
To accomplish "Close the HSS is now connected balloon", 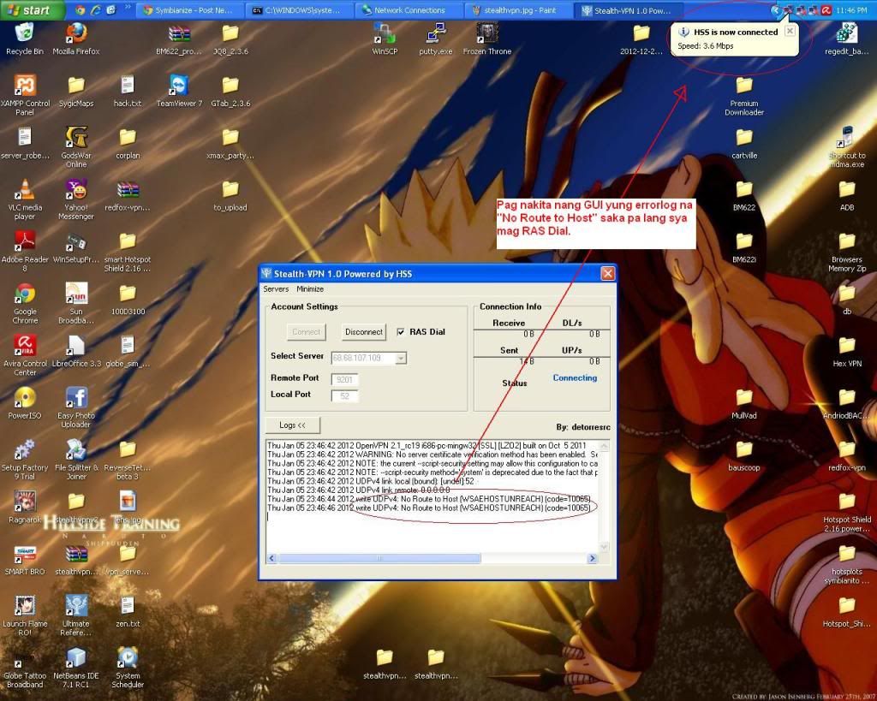I will (790, 32).
